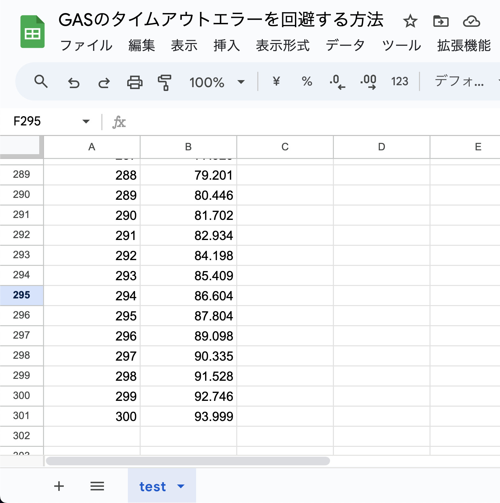The image size is (500, 503).
Task: Select column B header
Action: coord(188,147)
